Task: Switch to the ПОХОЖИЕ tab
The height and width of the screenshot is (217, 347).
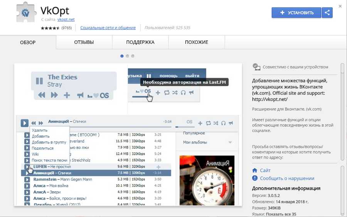Action: pos(196,42)
